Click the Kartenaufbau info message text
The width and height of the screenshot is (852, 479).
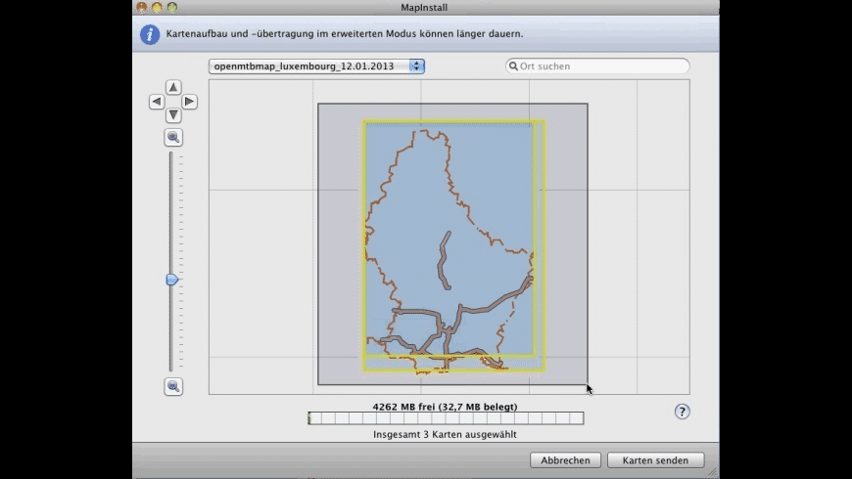(x=345, y=33)
